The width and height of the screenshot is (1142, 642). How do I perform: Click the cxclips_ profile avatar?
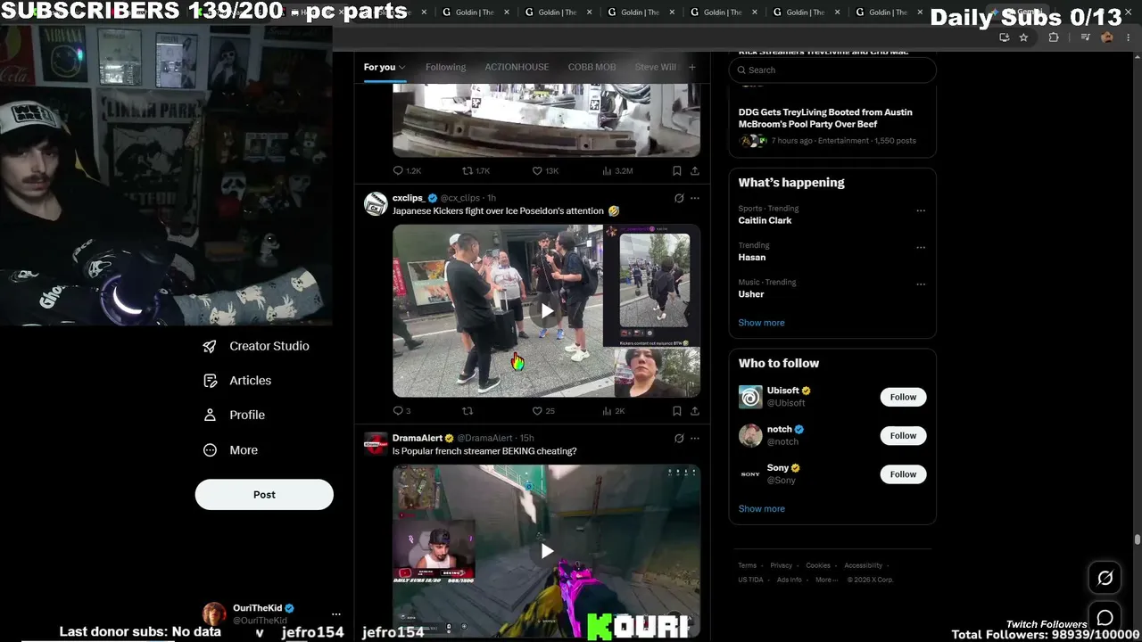click(376, 203)
